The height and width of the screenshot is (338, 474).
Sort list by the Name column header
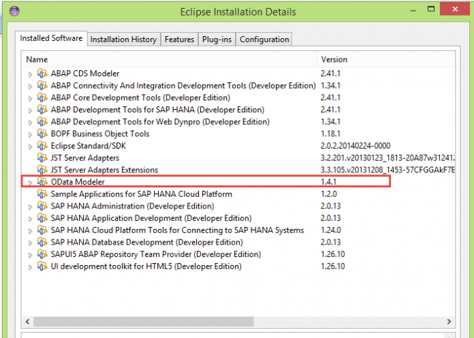pyautogui.click(x=170, y=59)
